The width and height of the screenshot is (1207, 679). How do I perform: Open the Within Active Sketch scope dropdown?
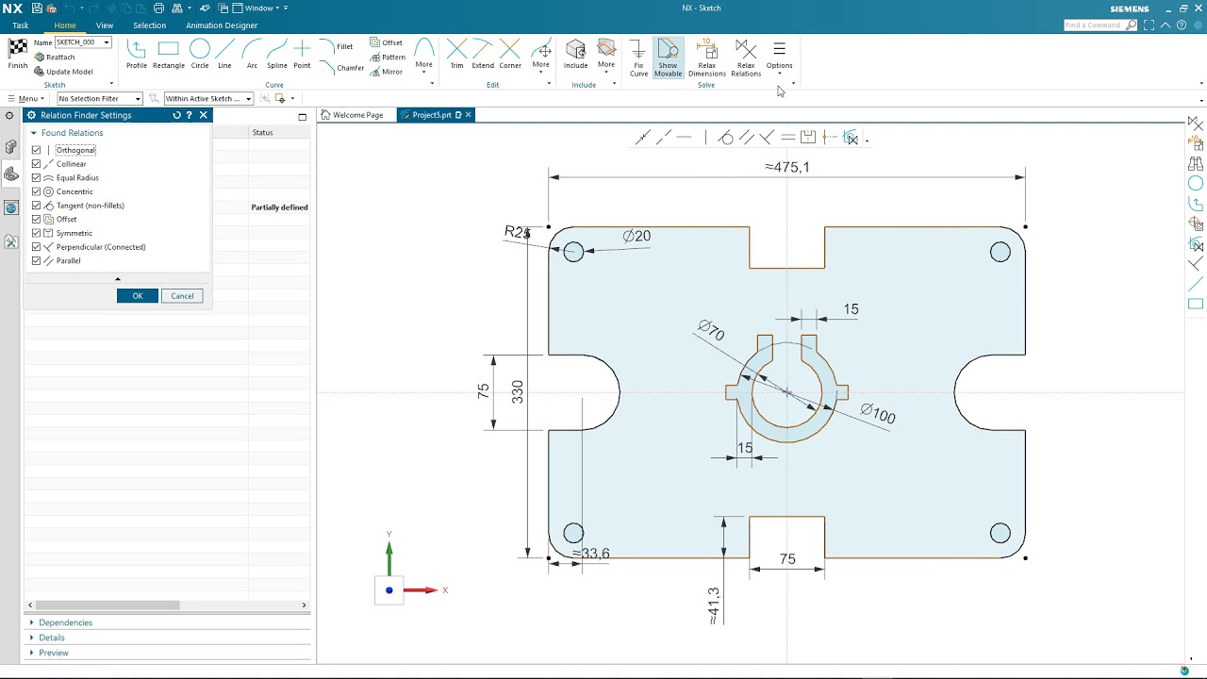[248, 99]
